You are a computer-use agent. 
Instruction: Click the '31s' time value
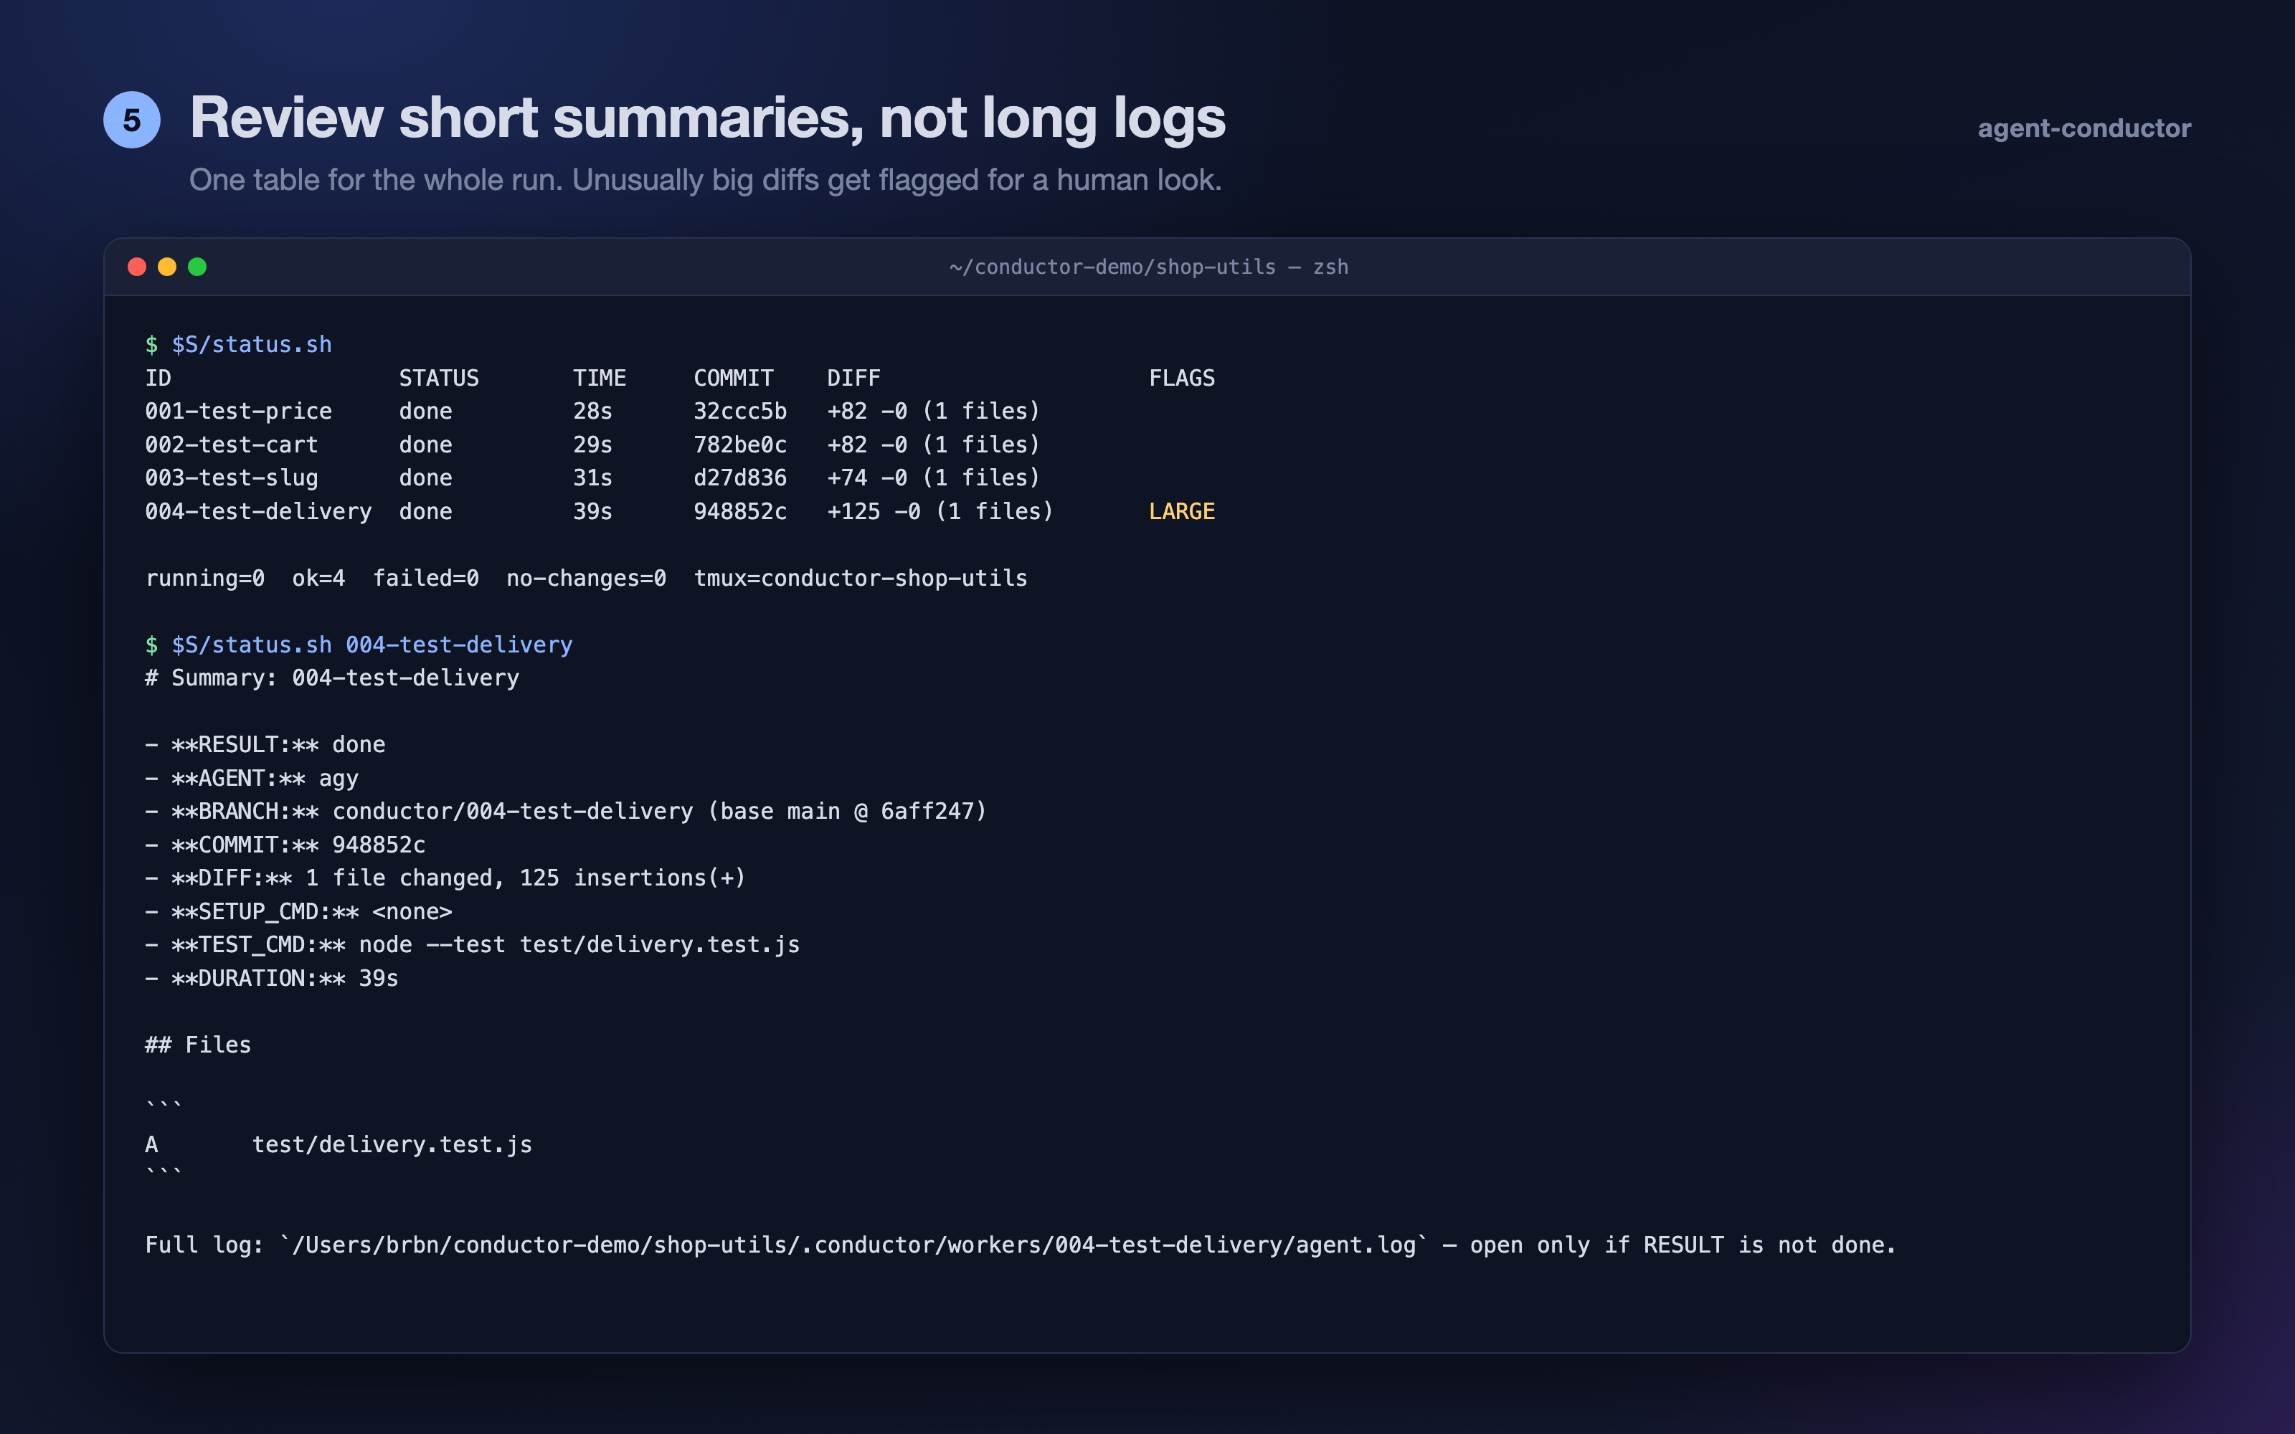pyautogui.click(x=592, y=478)
